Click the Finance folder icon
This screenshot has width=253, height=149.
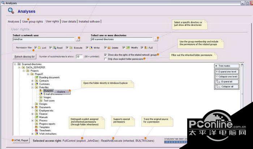[x=37, y=114]
